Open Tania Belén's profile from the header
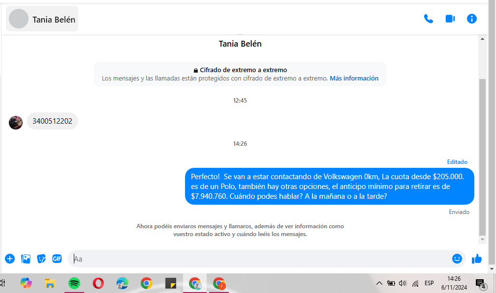496x293 pixels. click(x=43, y=19)
